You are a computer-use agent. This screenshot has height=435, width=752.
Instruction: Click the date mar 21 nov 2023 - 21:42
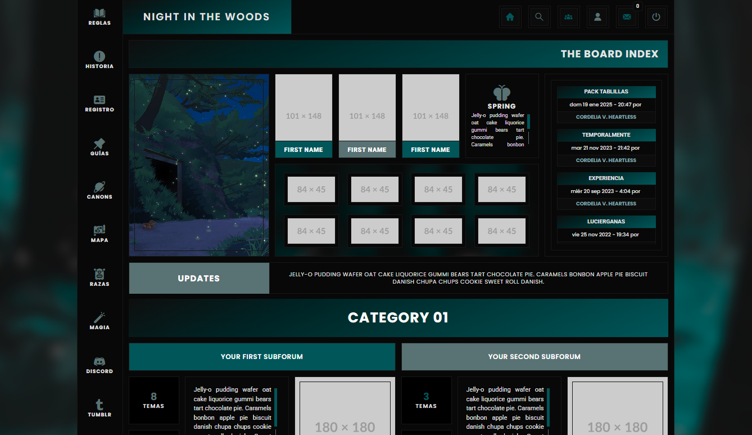pos(600,148)
